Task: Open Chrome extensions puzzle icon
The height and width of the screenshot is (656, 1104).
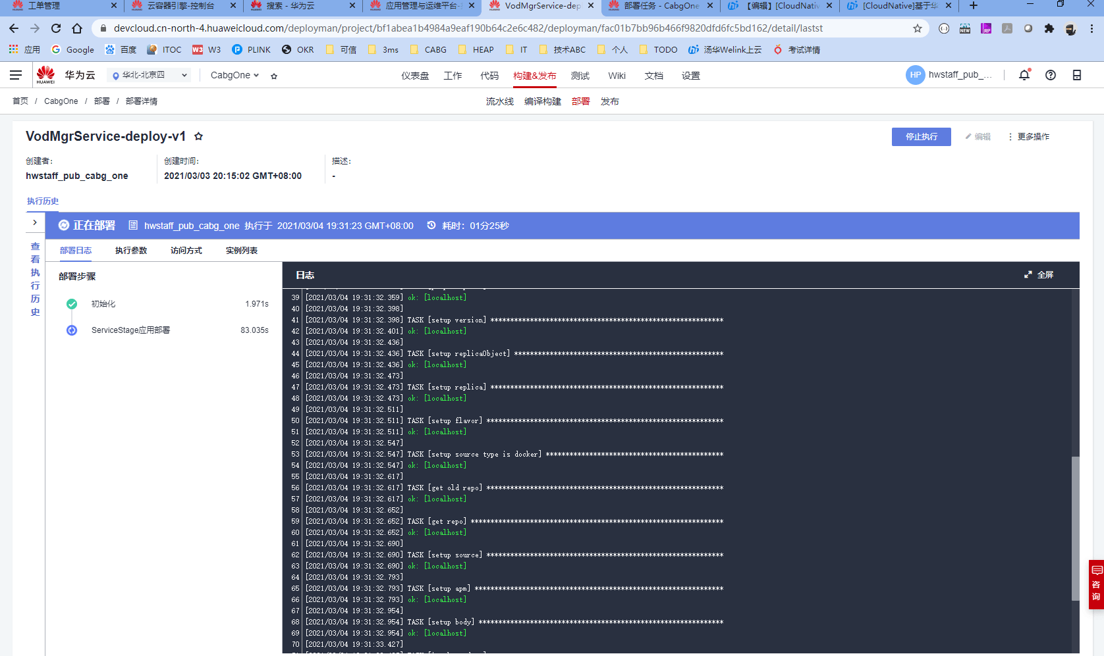Action: click(x=1049, y=28)
